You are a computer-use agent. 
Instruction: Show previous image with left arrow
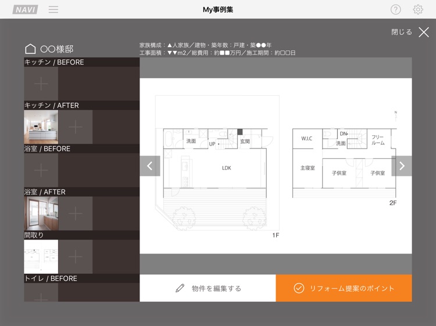coord(150,166)
